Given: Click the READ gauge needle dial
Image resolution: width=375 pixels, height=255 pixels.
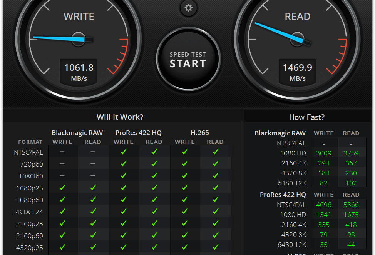Looking at the screenshot, I should (x=298, y=38).
